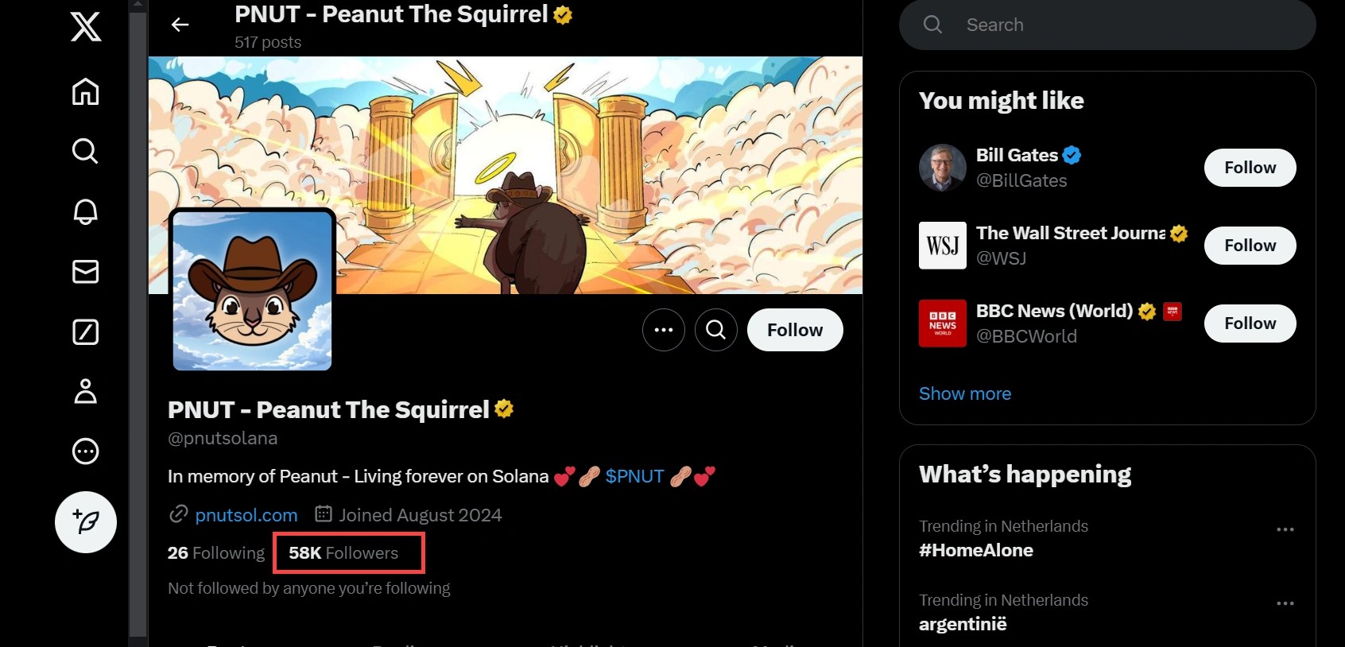
Task: Search this profile's posts via magnifier
Action: 716,330
